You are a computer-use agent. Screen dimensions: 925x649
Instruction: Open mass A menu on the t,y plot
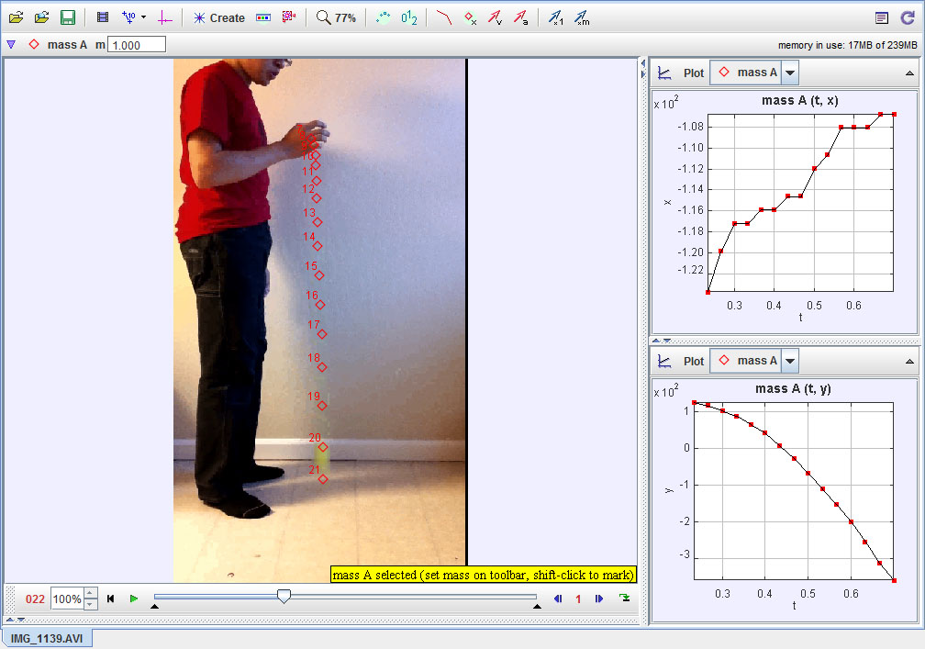752,360
